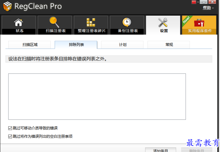The height and width of the screenshot is (152, 222).
Task: Open the 状态 home icon tab
Action: (x=19, y=25)
